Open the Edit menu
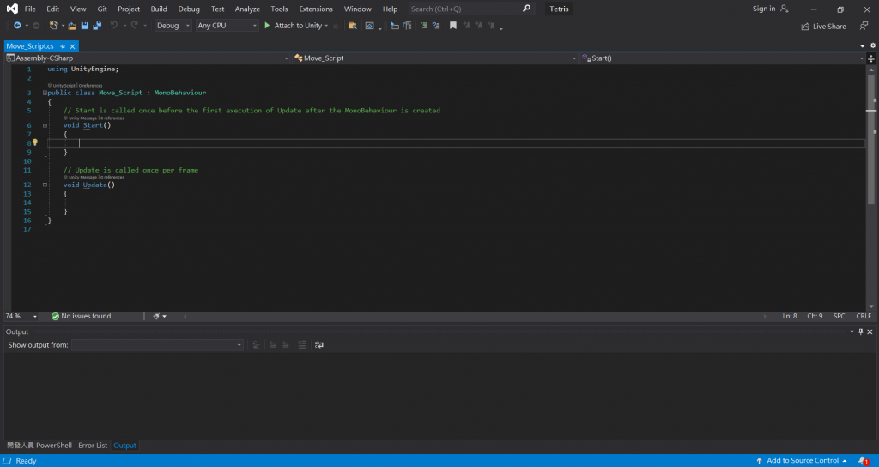Image resolution: width=879 pixels, height=467 pixels. (x=52, y=9)
